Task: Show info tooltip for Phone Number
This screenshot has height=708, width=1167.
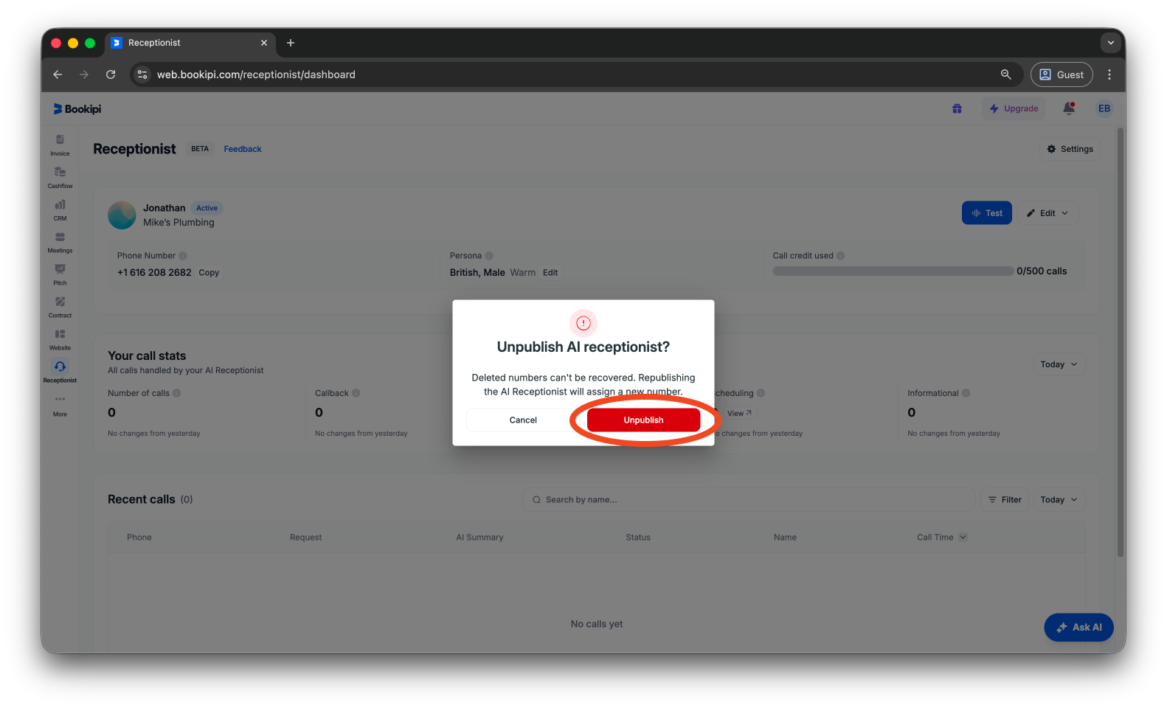Action: tap(183, 256)
